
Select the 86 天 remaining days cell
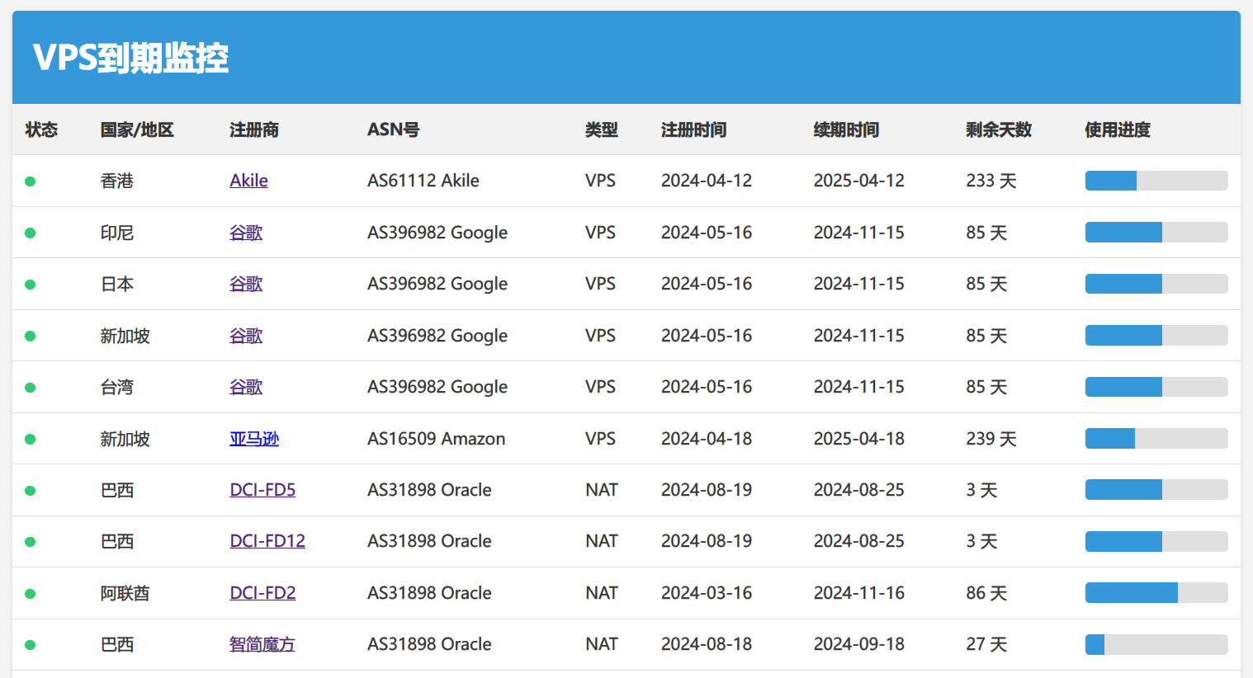tap(987, 593)
